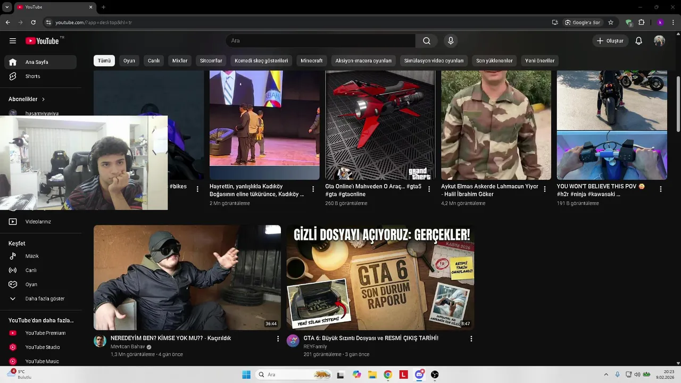
Task: Select Aksiyon-macera oyunları chip
Action: (x=363, y=61)
